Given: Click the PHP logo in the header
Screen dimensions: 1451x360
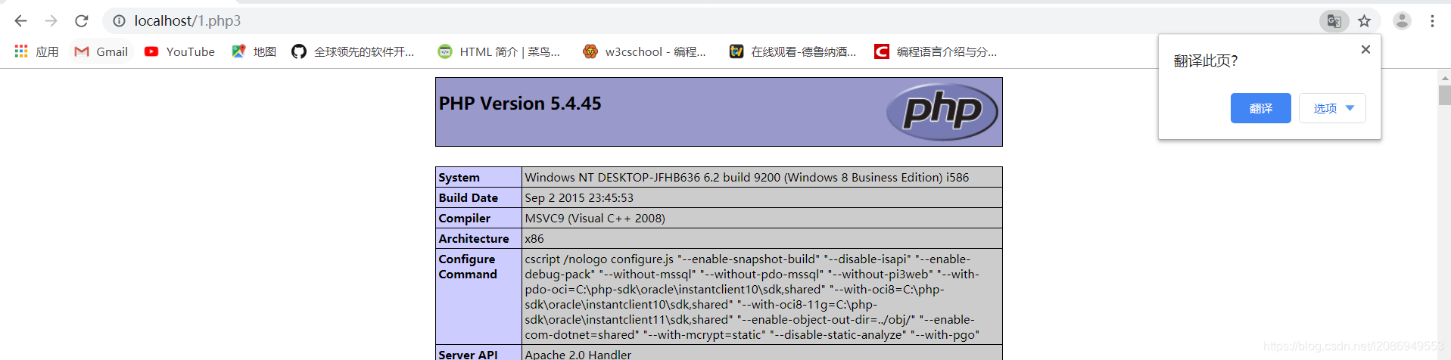Looking at the screenshot, I should pos(942,111).
